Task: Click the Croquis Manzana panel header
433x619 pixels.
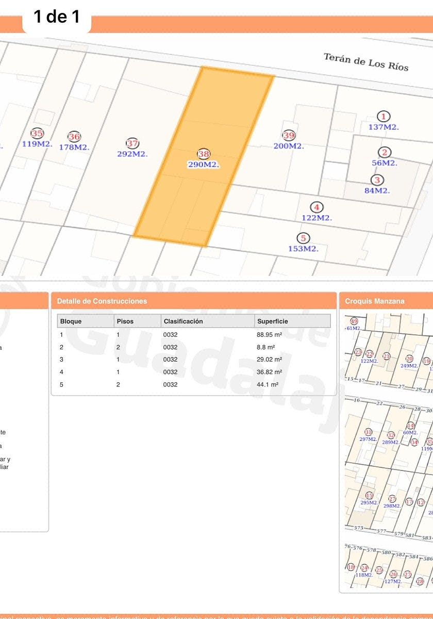Action: [x=386, y=301]
